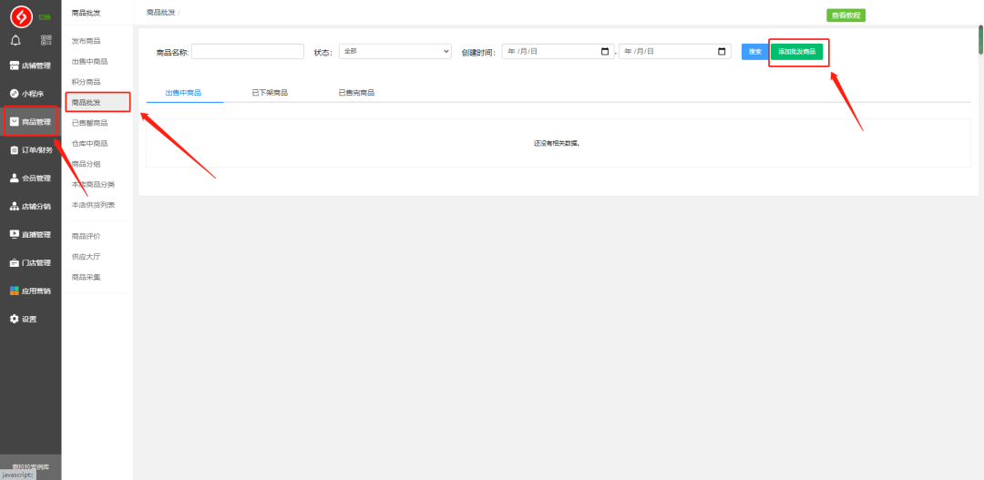
Task: Click the 门店管理 briefcase icon
Action: 14,263
